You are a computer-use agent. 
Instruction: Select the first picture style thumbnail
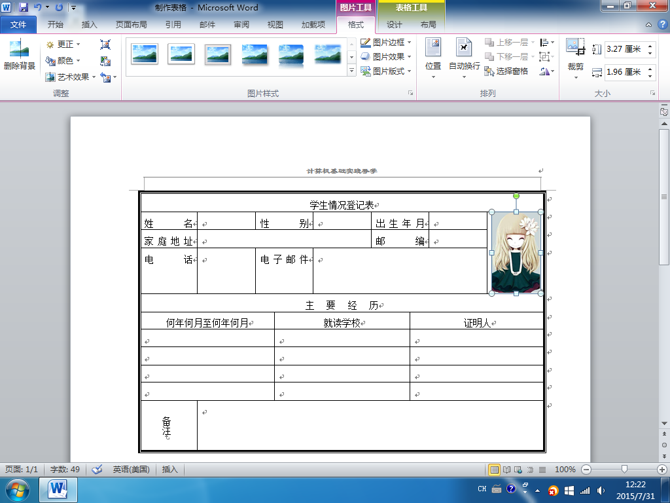(x=145, y=54)
